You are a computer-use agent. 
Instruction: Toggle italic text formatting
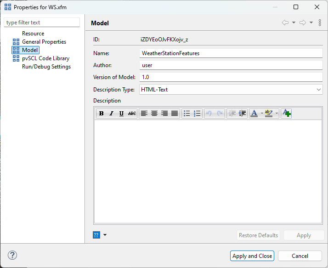tap(111, 114)
